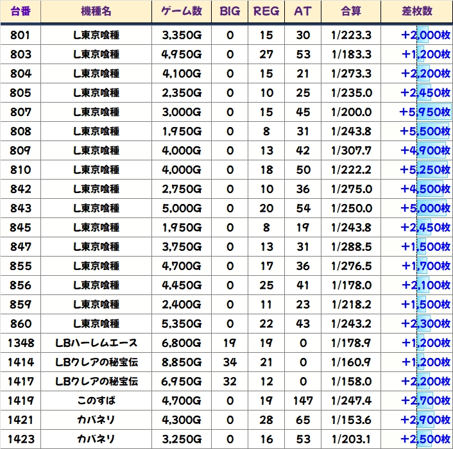
Task: Click the REG column header
Action: [266, 12]
